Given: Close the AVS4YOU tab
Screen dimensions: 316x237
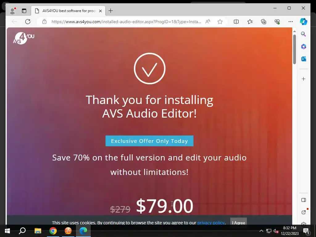Looking at the screenshot, I should click(100, 11).
